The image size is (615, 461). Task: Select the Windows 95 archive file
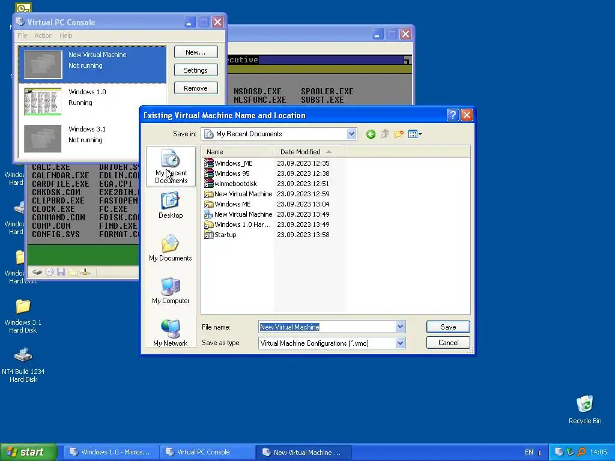[227, 173]
